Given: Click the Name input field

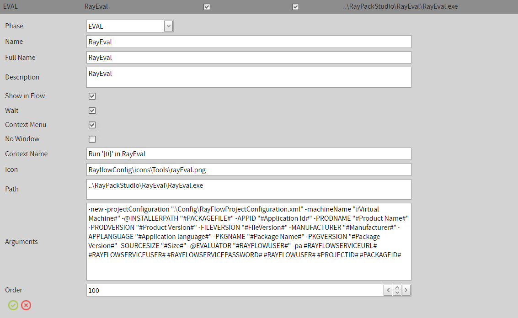Looking at the screenshot, I should click(249, 42).
